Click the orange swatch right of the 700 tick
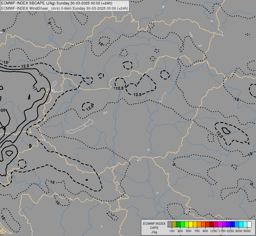Viewport: 256px width, 236px height. coord(199,224)
